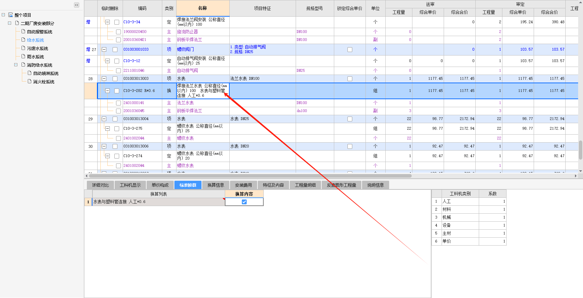Open the 详细对比 tab
This screenshot has width=583, height=298.
coord(100,185)
